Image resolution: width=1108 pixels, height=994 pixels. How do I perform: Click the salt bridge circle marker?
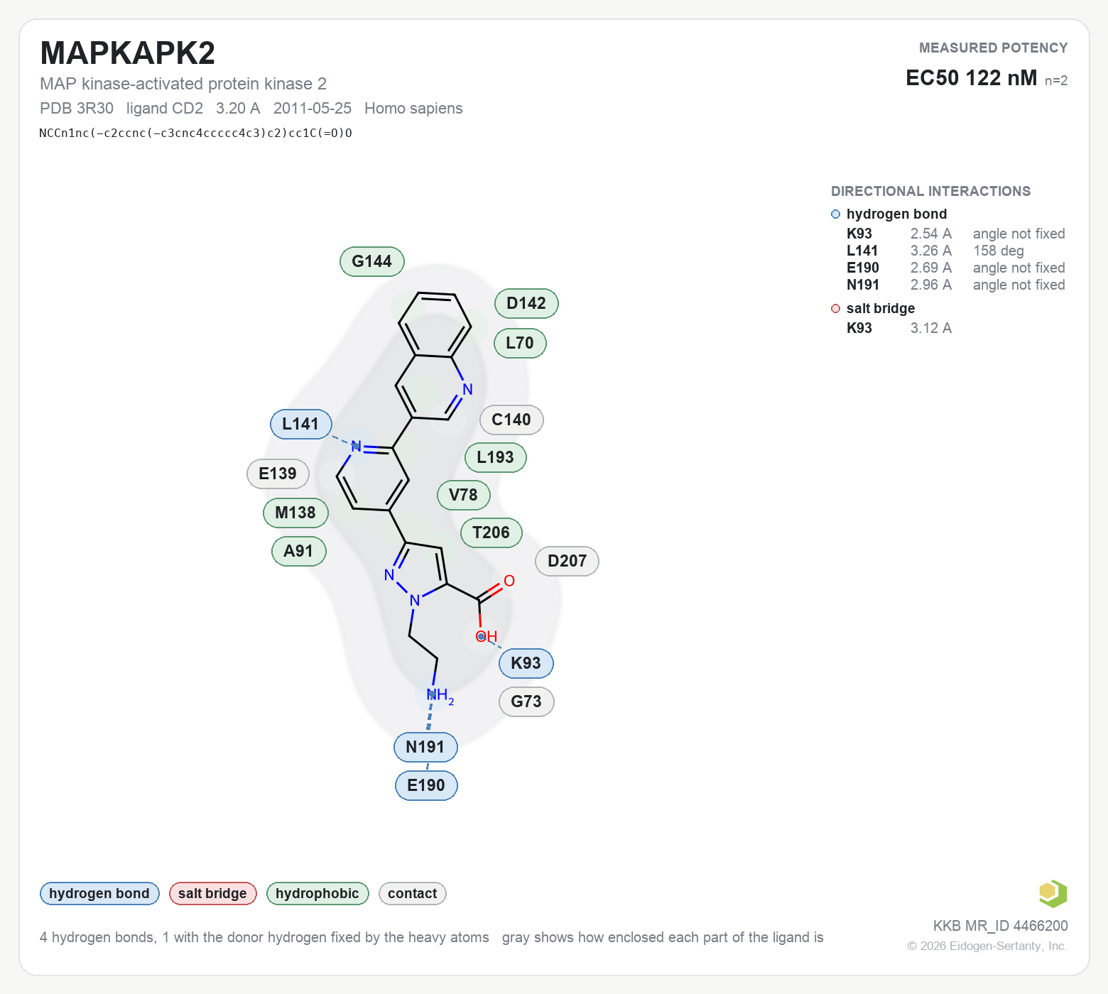click(x=836, y=309)
